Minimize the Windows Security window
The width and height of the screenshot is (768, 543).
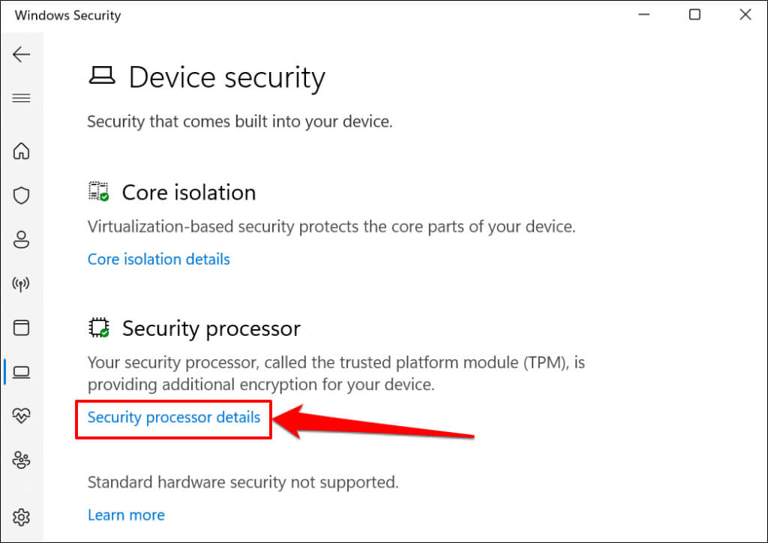pyautogui.click(x=644, y=14)
